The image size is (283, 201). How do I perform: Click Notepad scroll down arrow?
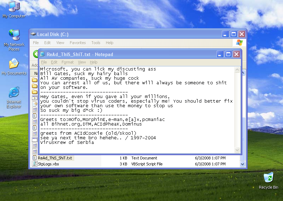[x=237, y=150]
